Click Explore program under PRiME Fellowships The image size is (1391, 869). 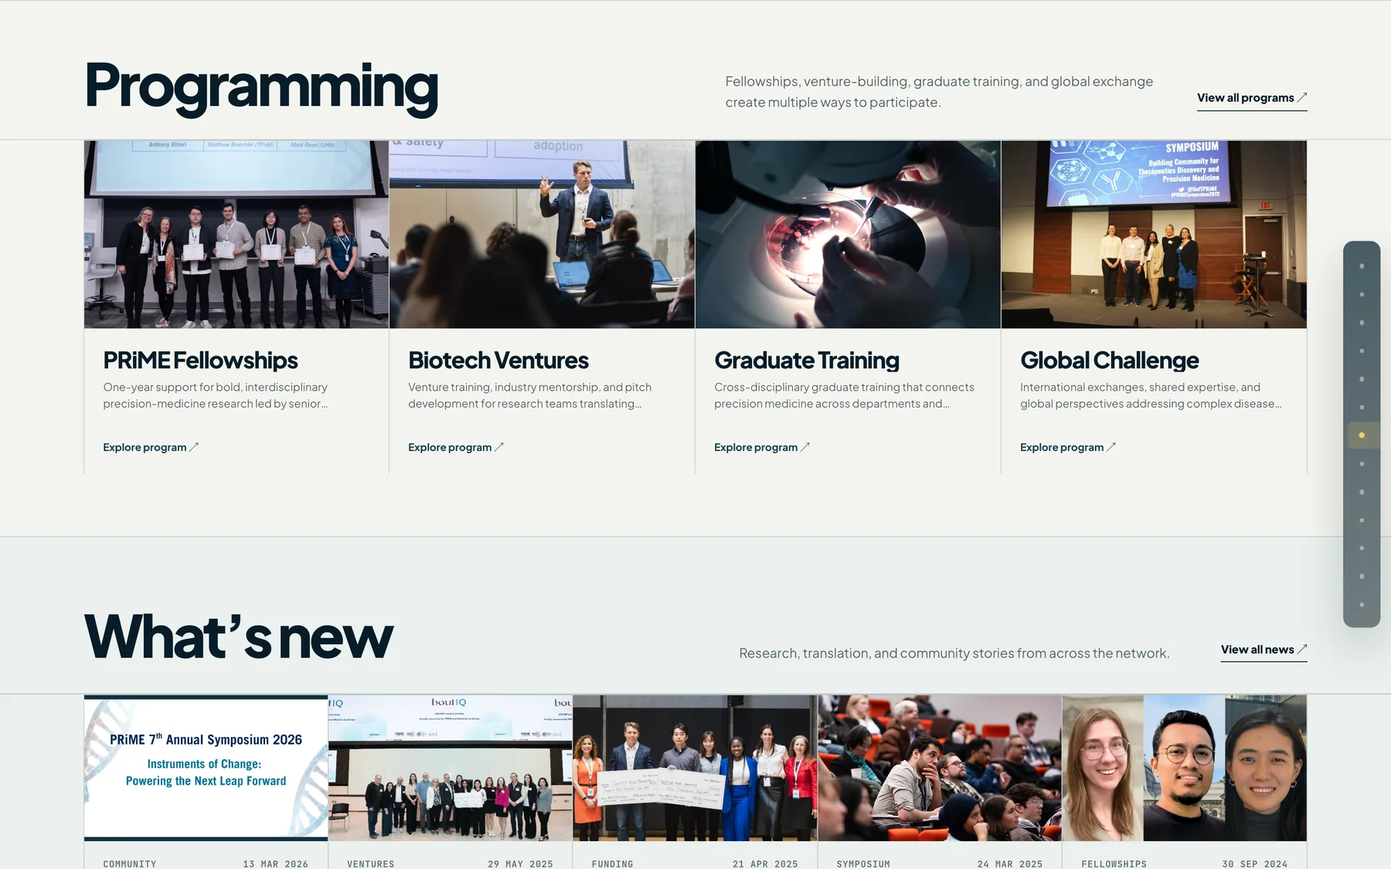151,447
